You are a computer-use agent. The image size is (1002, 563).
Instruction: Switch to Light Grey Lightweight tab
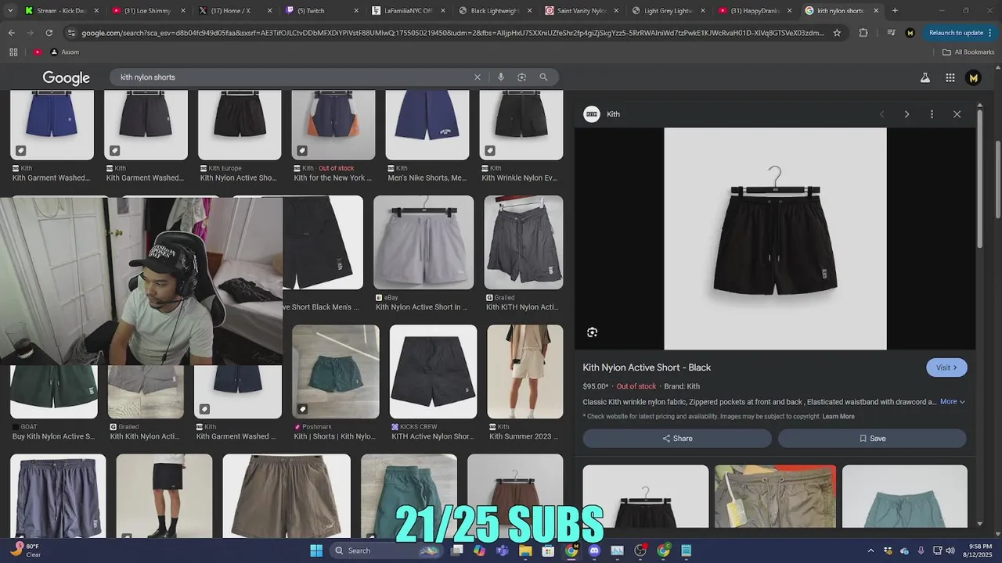pyautogui.click(x=667, y=11)
